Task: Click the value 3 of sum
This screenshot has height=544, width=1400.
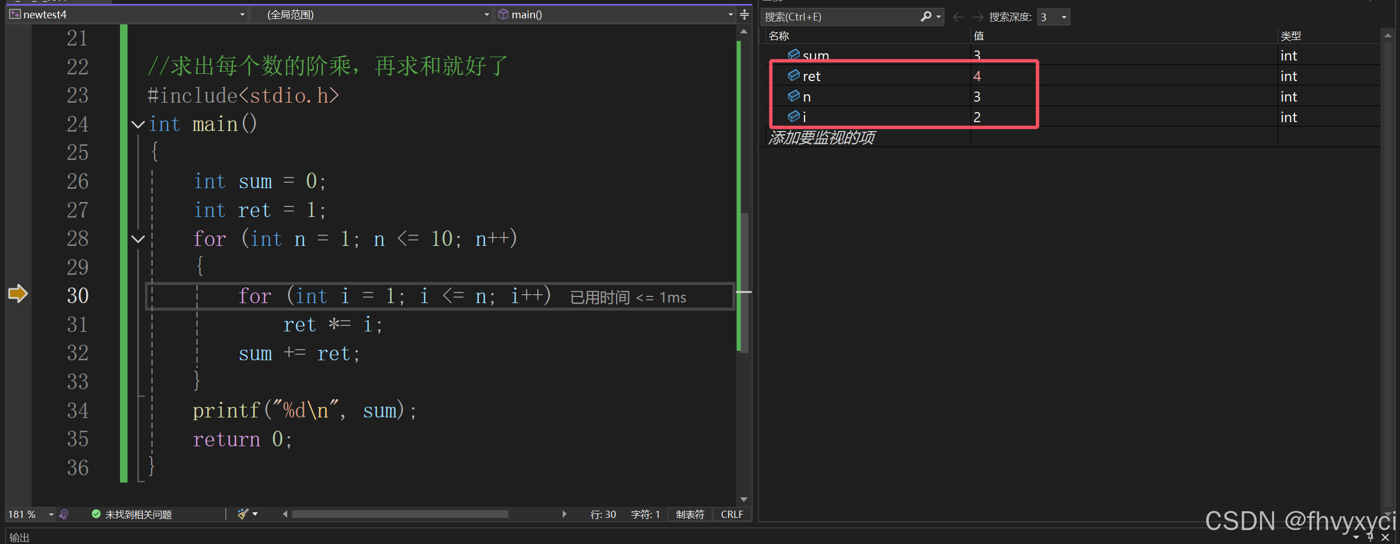Action: [977, 56]
